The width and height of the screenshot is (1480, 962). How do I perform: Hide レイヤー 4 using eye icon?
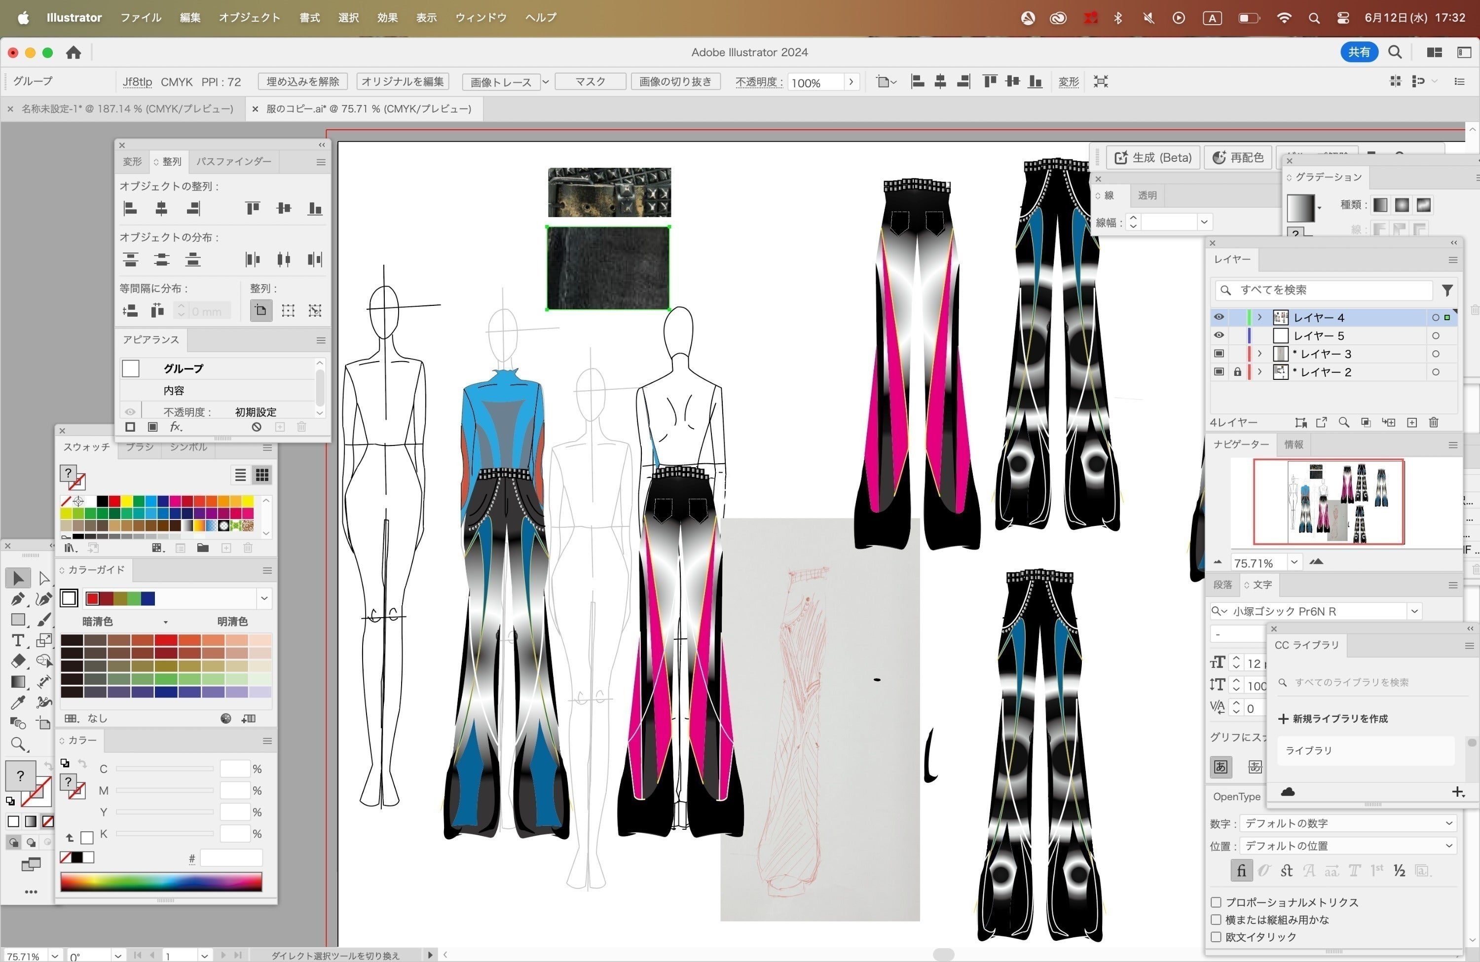click(x=1219, y=317)
